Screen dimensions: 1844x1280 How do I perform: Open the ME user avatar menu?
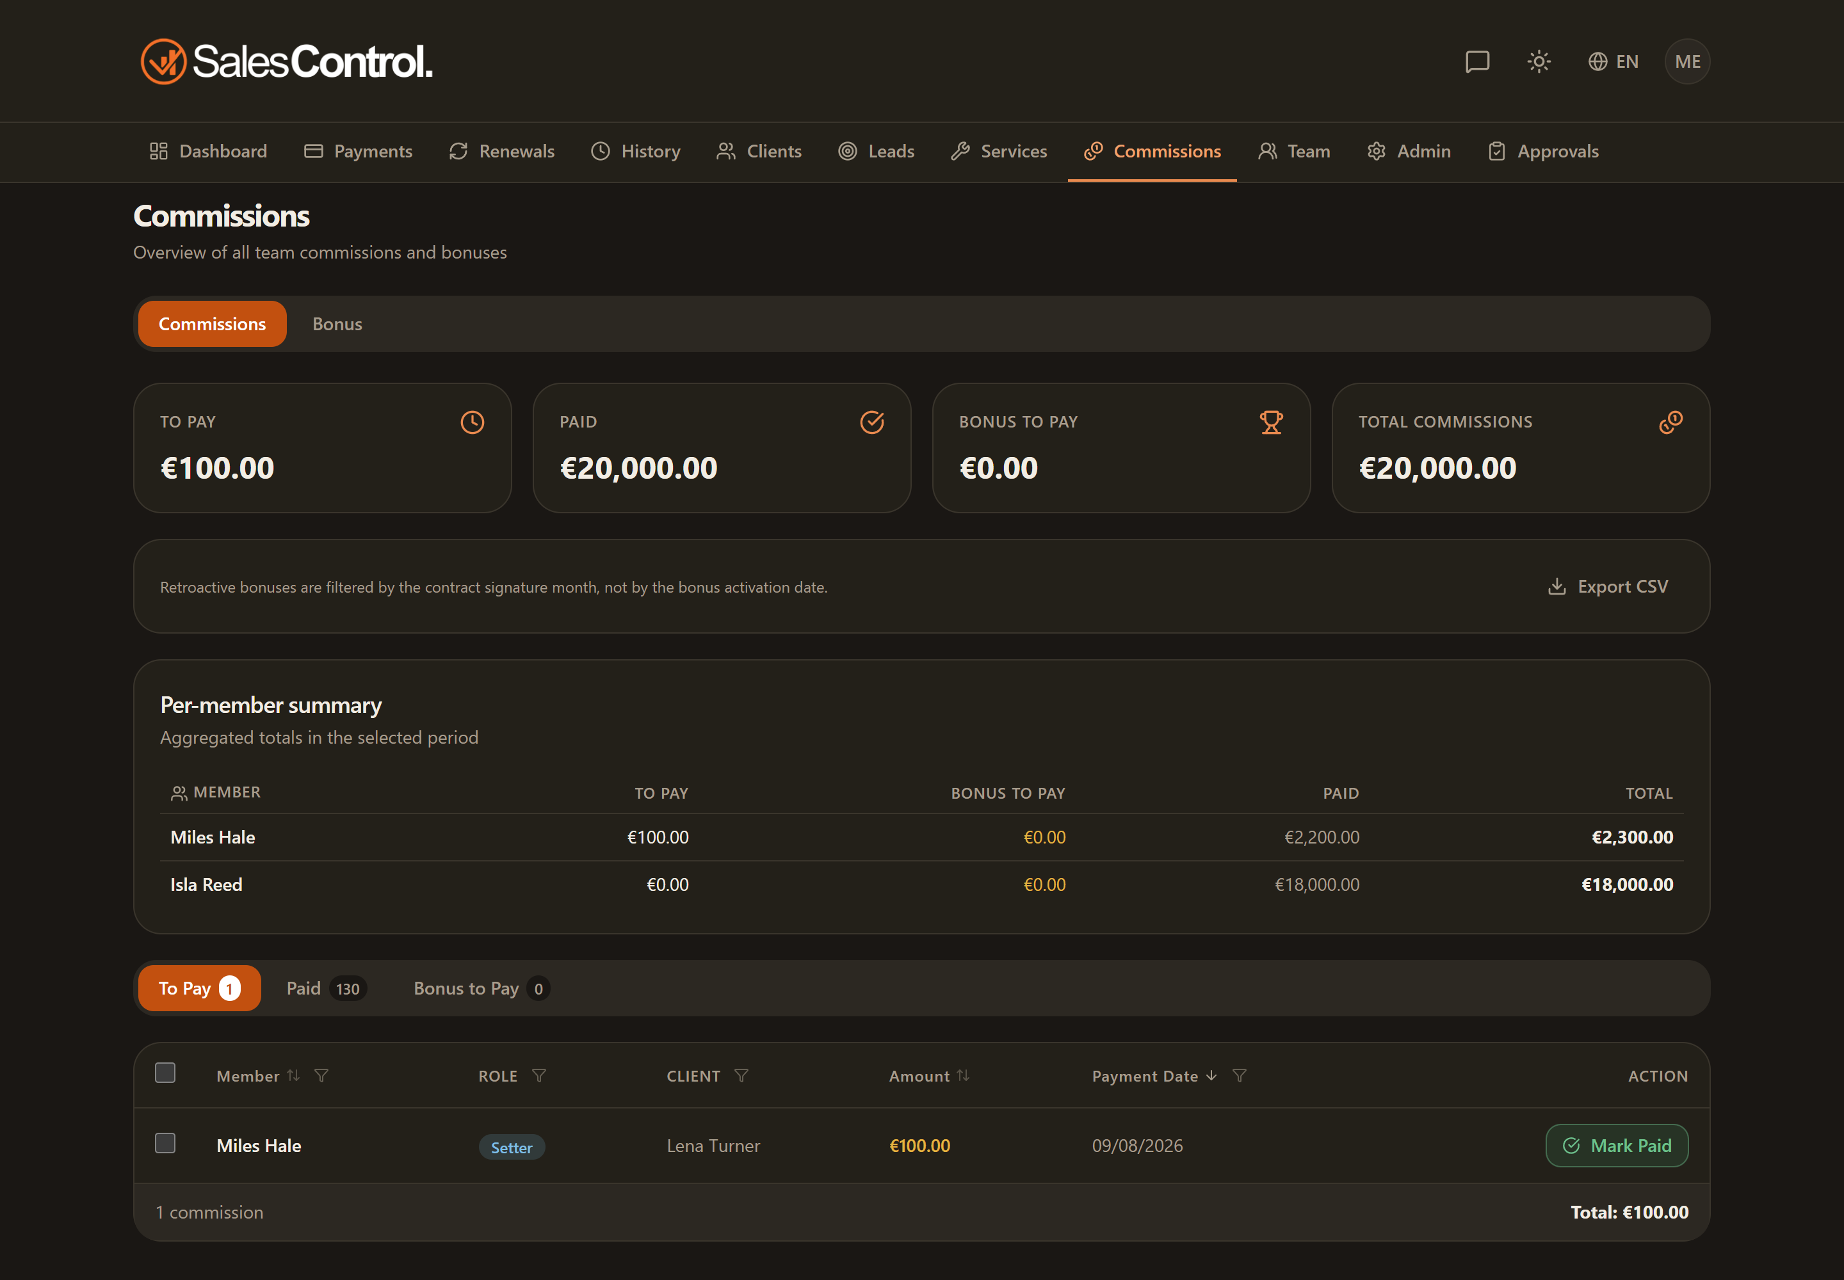coord(1688,61)
